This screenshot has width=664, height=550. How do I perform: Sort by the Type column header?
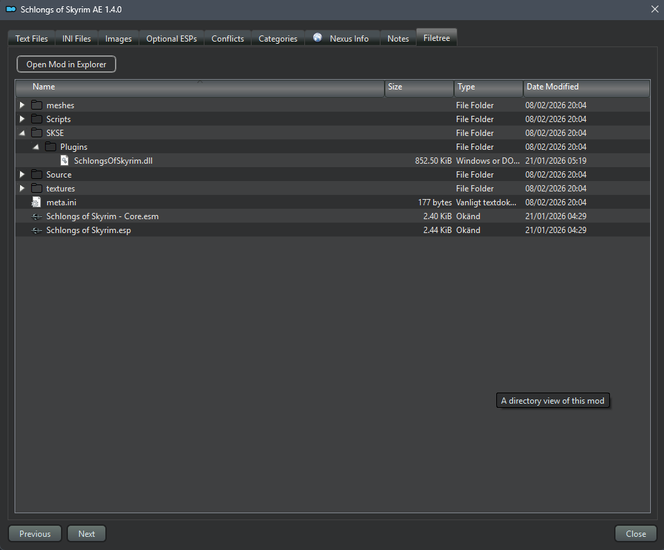tap(489, 87)
